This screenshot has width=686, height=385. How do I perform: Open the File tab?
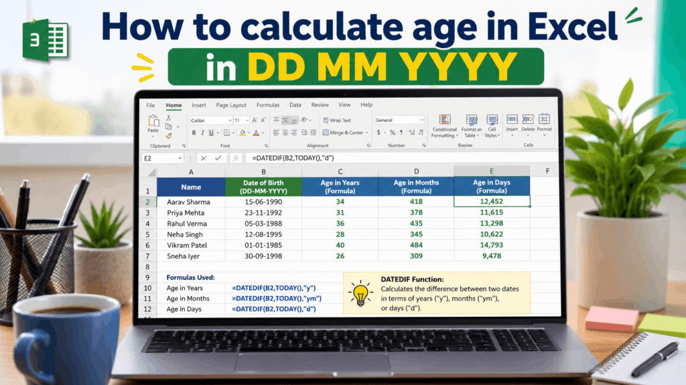coord(151,105)
